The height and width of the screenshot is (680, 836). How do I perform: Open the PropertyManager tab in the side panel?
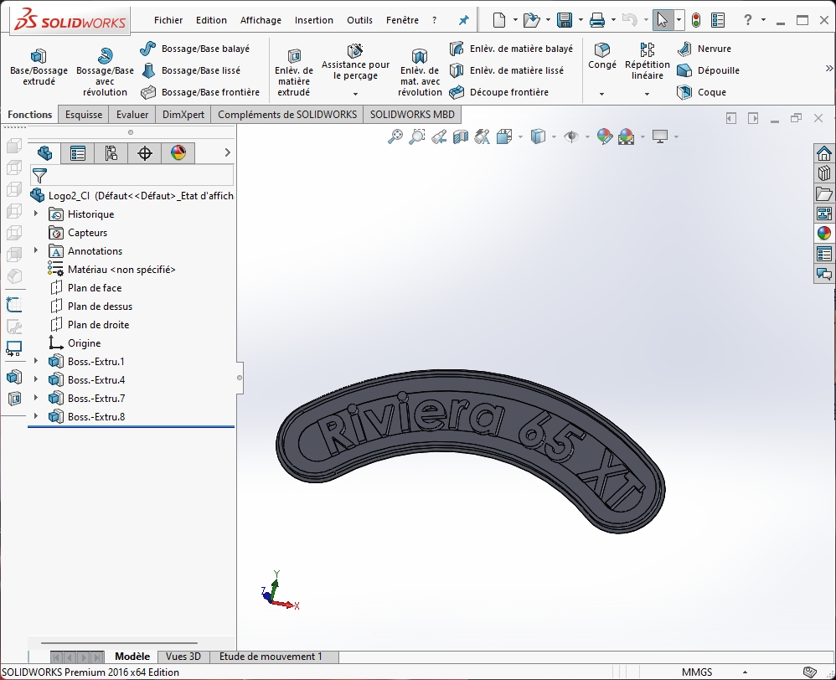(78, 152)
